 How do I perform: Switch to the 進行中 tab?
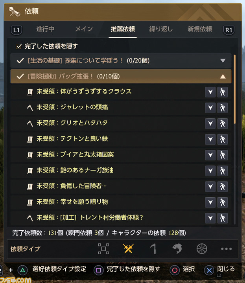45,29
